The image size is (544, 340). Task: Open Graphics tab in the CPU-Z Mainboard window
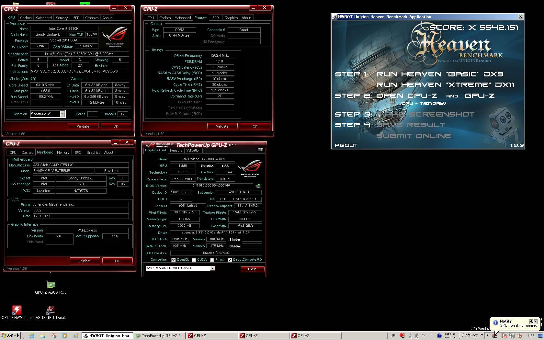point(94,153)
